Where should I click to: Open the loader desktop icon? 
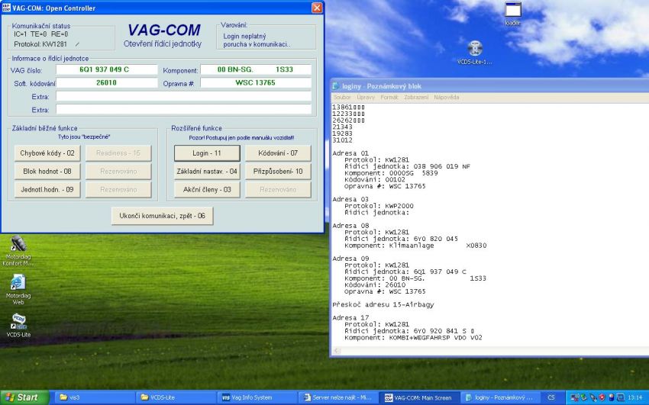pos(512,11)
